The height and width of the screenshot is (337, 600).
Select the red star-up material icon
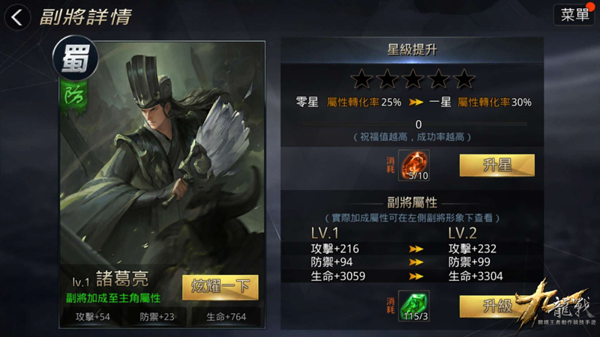[x=414, y=165]
